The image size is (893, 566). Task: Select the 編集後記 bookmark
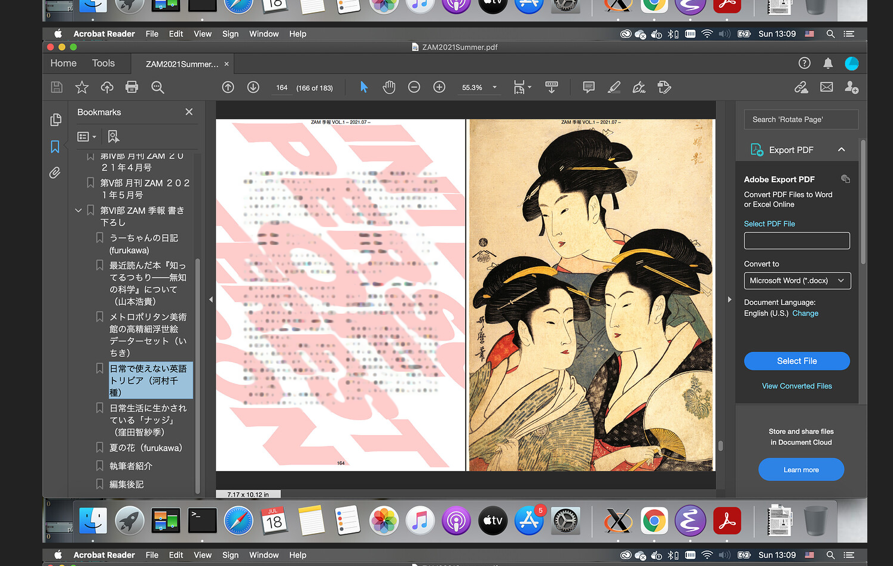click(127, 484)
